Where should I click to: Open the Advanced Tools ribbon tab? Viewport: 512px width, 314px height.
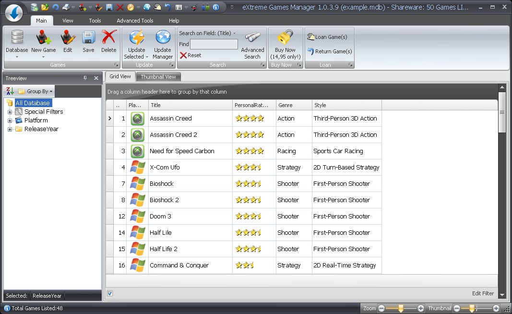click(135, 21)
